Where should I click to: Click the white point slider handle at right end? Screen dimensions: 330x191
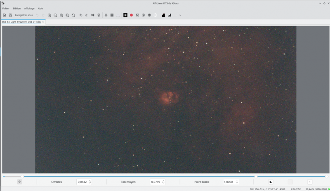click(x=326, y=177)
